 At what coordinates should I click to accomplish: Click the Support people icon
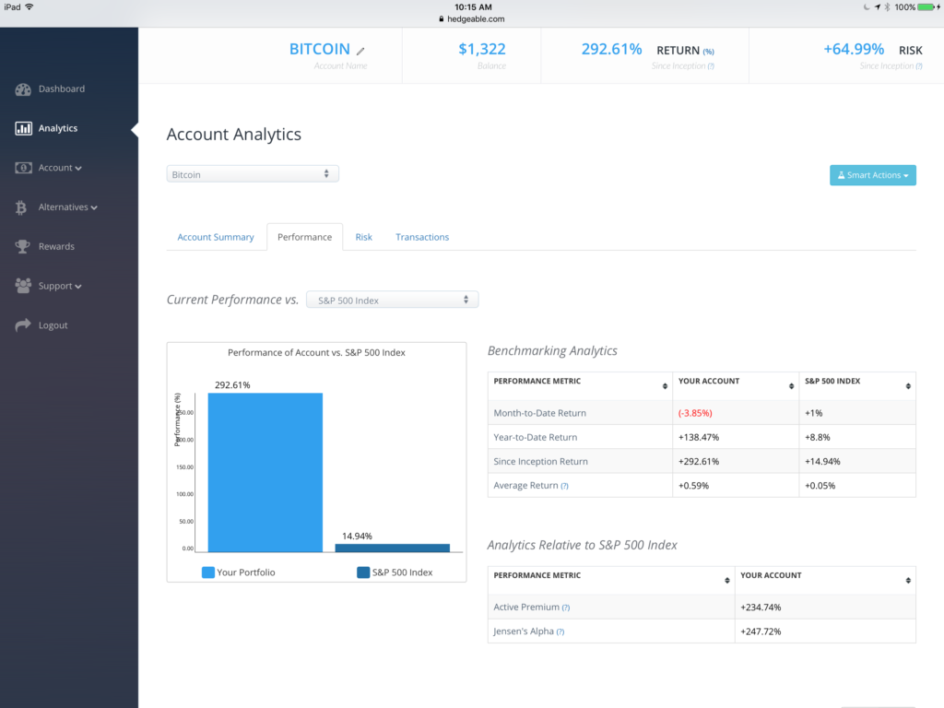point(23,286)
